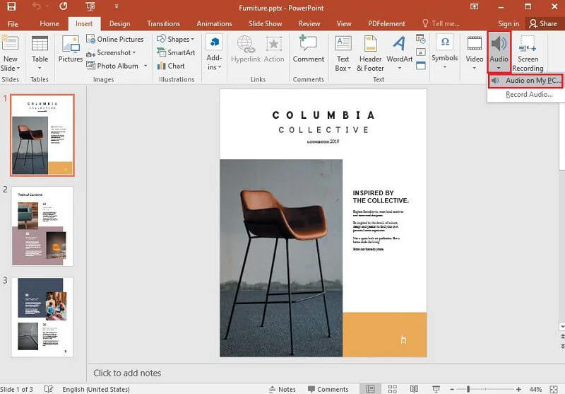
Task: Start Slide Show from status bar
Action: [x=436, y=389]
